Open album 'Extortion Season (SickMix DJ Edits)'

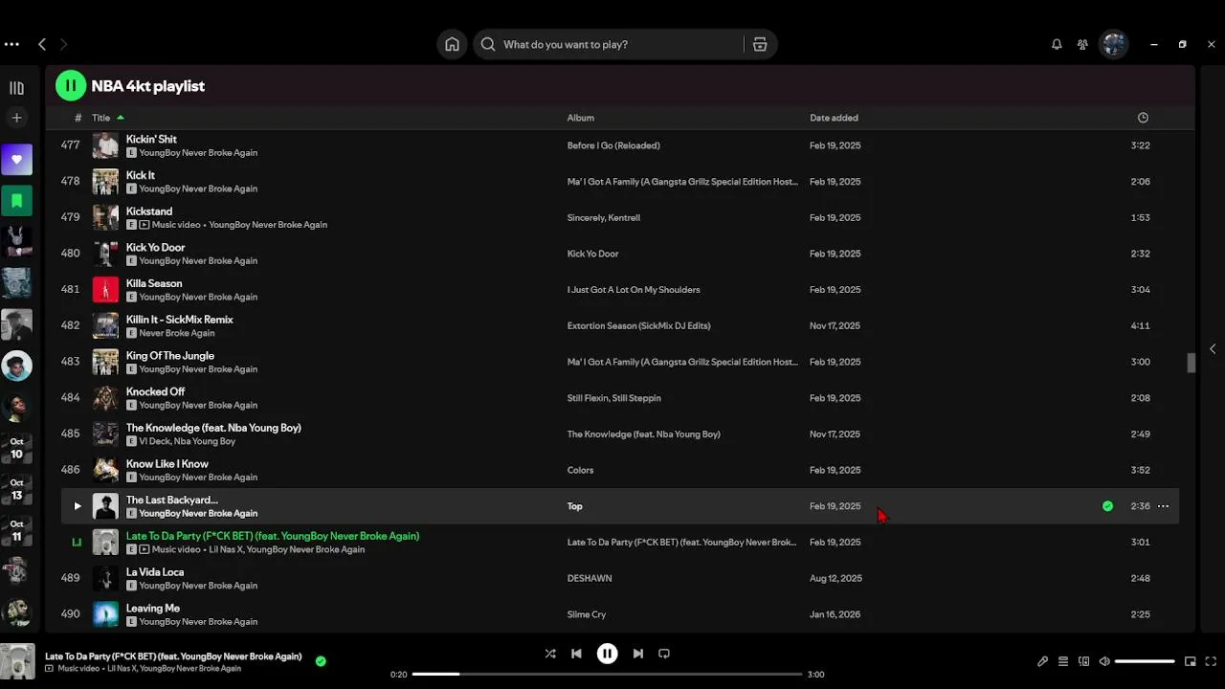638,326
